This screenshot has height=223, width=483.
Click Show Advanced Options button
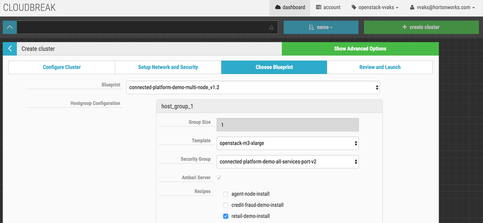pyautogui.click(x=360, y=49)
